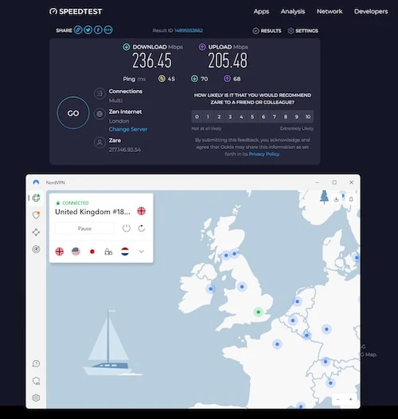The height and width of the screenshot is (419, 398).
Task: Open NordVPN settings gear
Action: 36,397
